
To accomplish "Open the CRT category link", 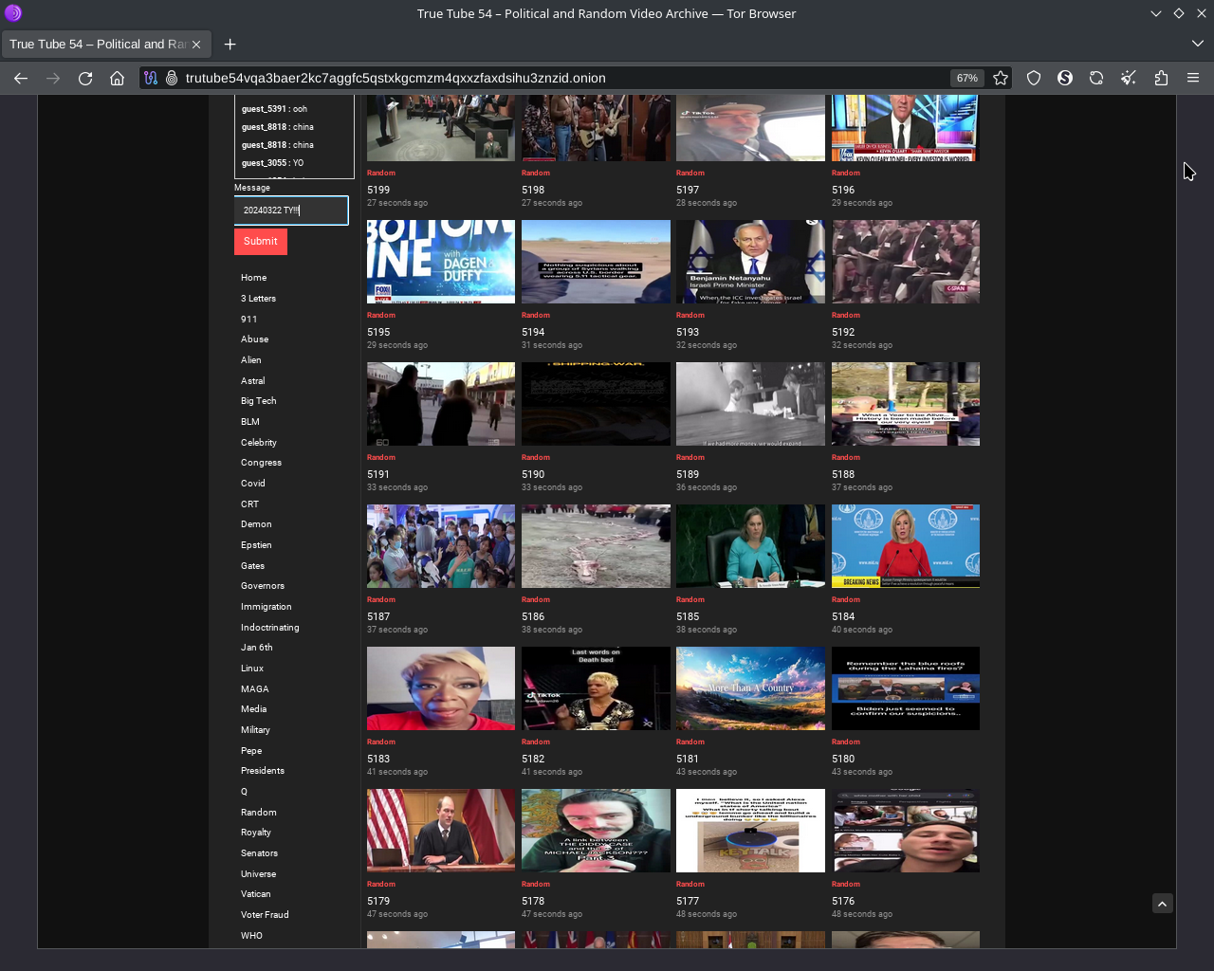I will [250, 504].
